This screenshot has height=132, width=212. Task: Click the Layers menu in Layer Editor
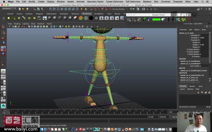point(182,89)
